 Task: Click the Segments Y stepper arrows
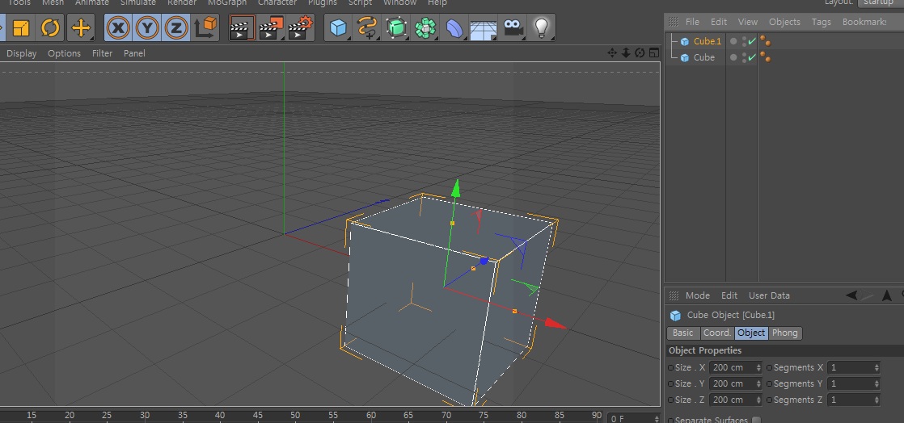coord(877,383)
